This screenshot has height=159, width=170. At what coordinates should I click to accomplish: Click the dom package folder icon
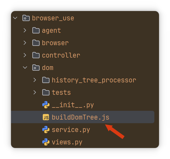(x=36, y=68)
